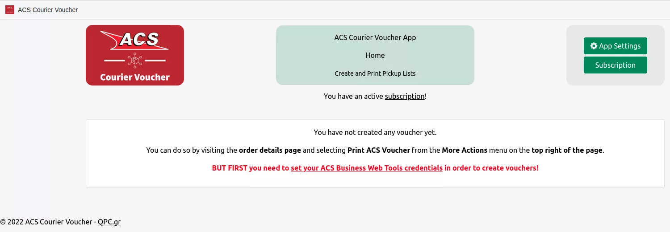Click the bold 'More Actions' text
This screenshot has height=232, width=670.
click(x=465, y=150)
